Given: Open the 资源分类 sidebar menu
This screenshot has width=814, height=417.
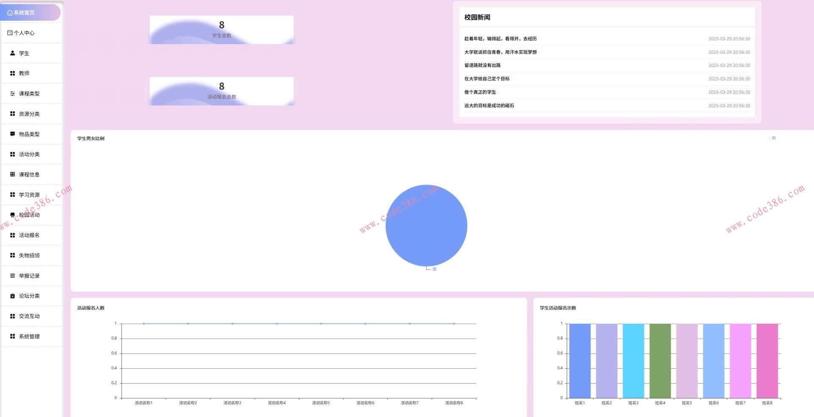Looking at the screenshot, I should (x=32, y=114).
